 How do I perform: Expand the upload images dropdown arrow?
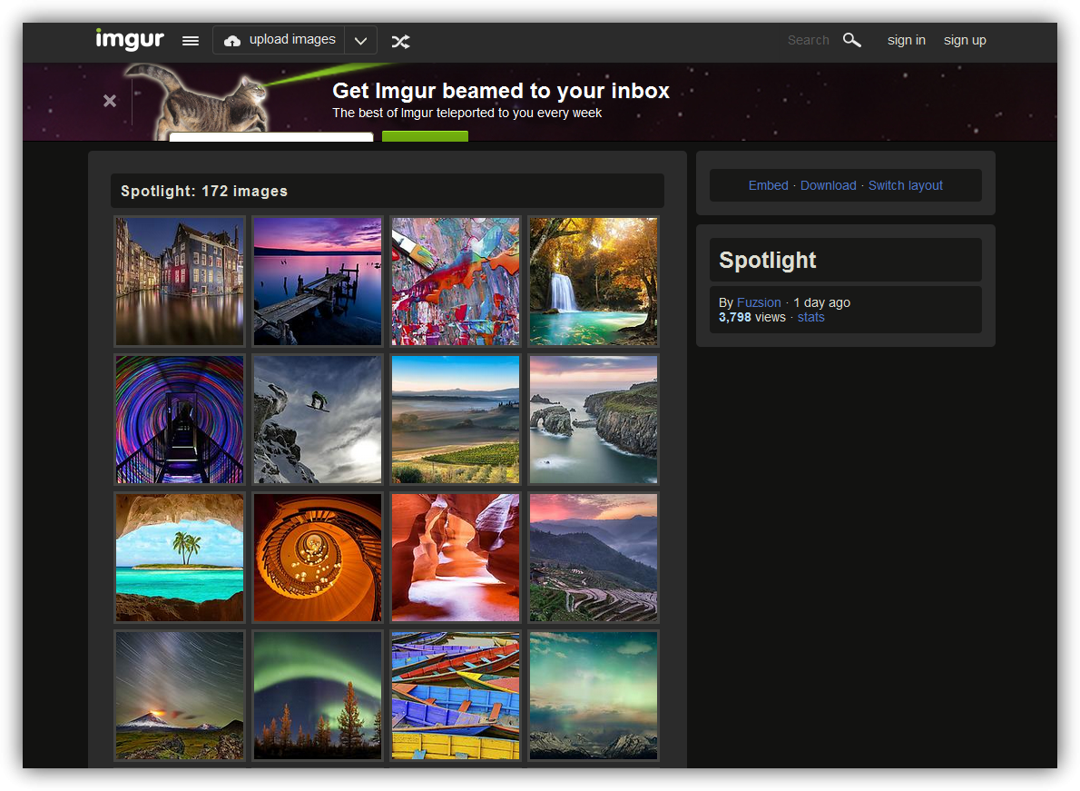point(360,41)
